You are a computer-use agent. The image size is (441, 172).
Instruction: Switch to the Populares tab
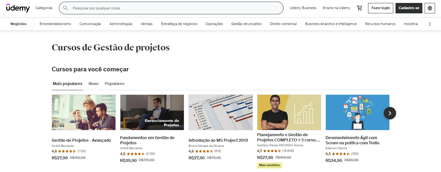click(x=115, y=84)
